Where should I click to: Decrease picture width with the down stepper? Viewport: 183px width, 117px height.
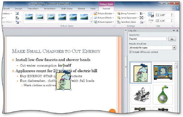point(172,22)
